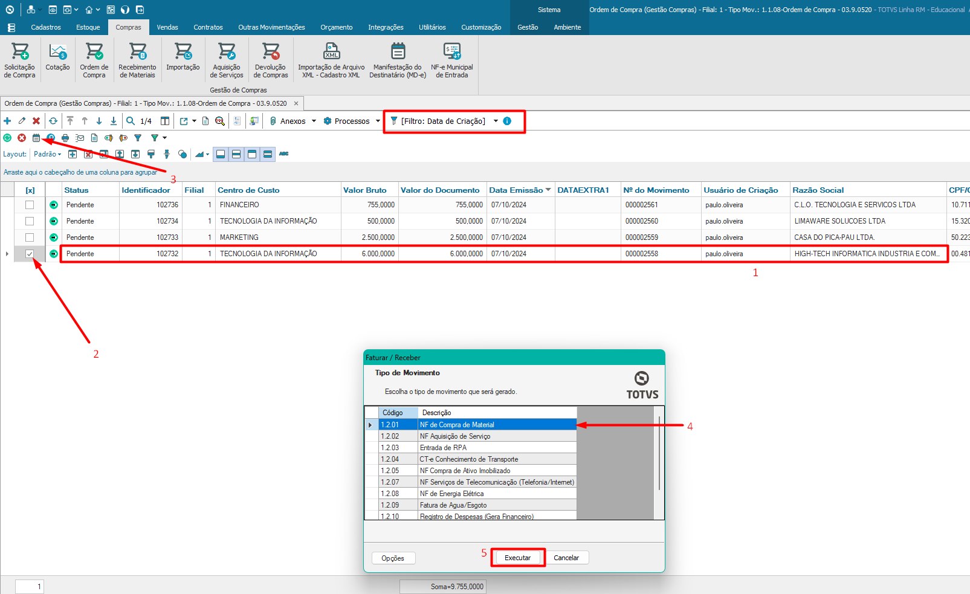
Task: Switch to the Estoque ribbon tab
Action: tap(88, 27)
